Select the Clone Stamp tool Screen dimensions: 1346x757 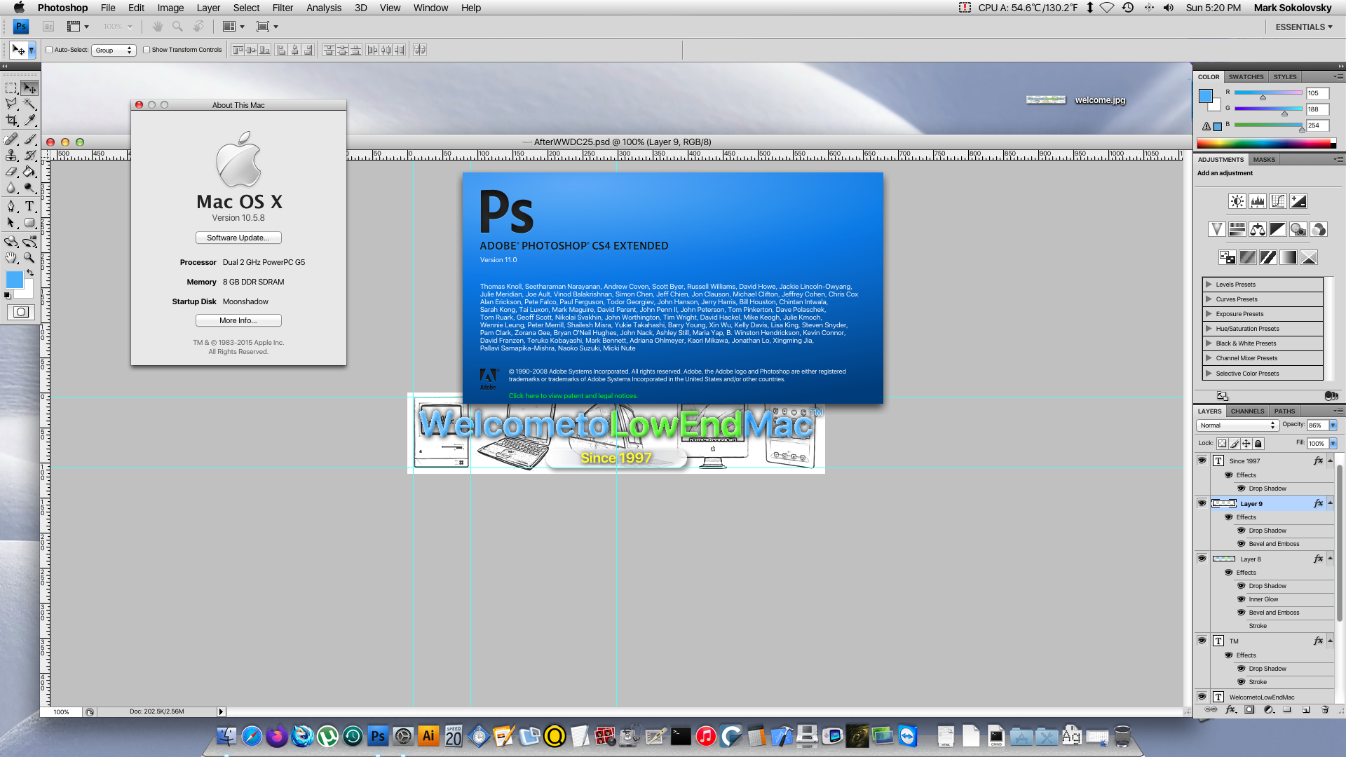(12, 156)
